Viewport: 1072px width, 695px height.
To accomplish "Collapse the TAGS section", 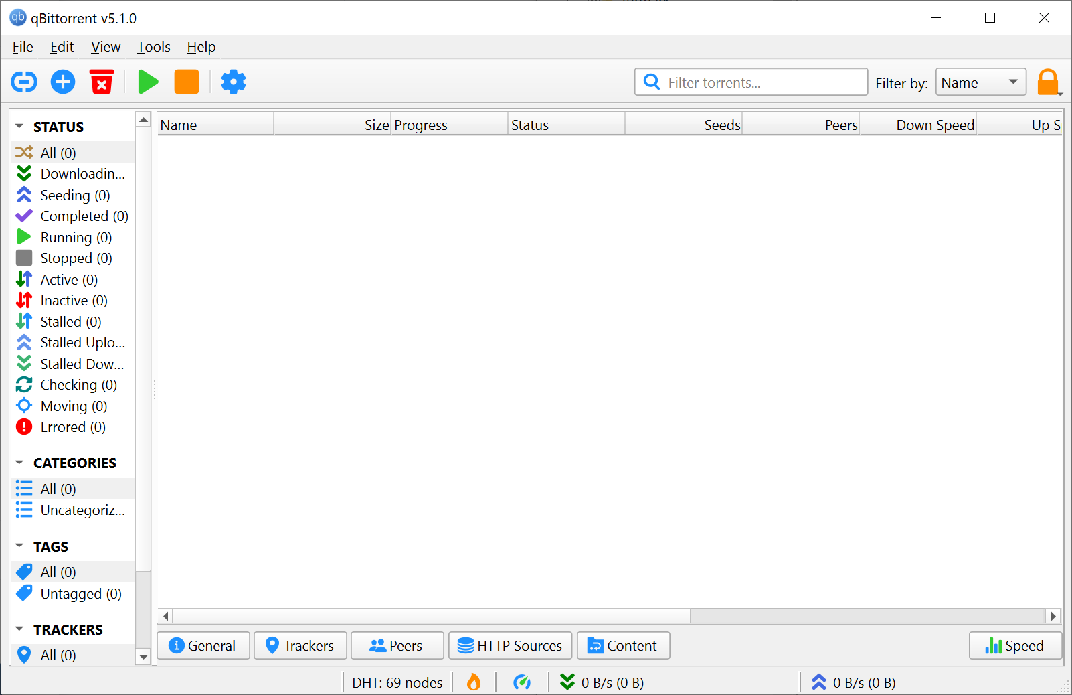I will pos(19,546).
